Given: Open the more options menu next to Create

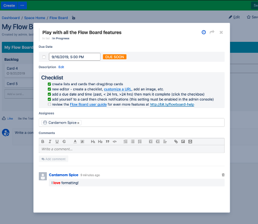Looking at the screenshot, I should [22, 5].
